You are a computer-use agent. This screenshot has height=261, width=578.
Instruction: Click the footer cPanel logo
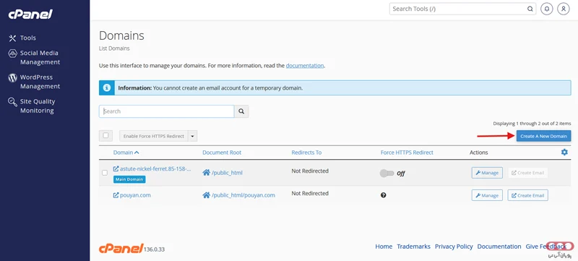(x=121, y=248)
